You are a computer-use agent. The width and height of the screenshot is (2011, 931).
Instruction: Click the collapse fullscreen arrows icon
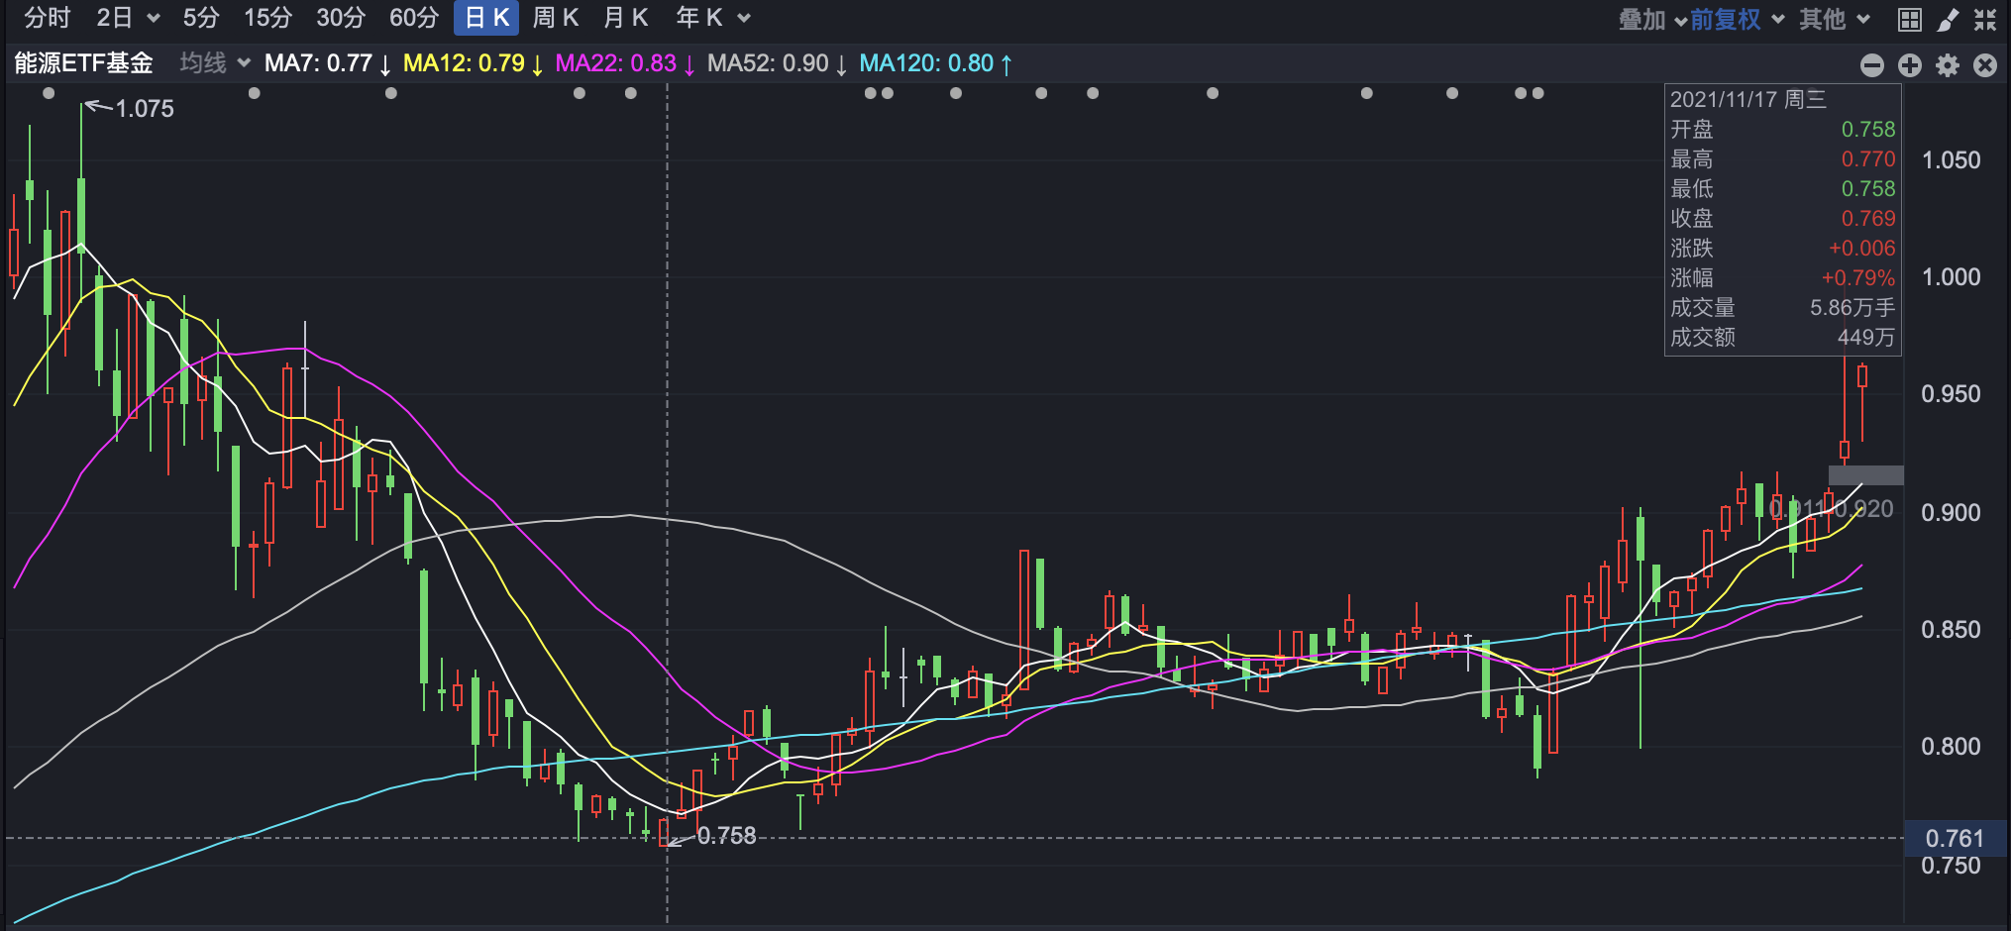click(x=1985, y=19)
